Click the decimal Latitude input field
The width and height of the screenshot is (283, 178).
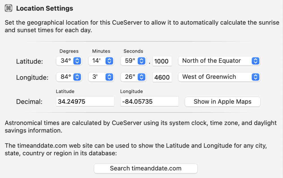(85, 102)
